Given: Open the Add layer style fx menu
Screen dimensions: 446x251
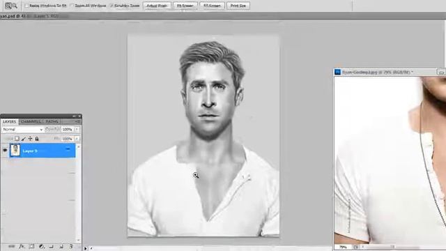Looking at the screenshot, I should tap(22, 246).
